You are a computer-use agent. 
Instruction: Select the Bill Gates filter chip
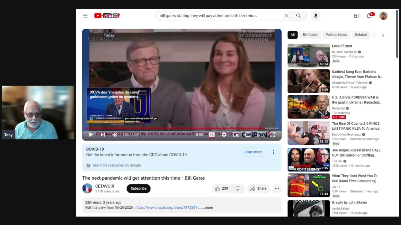click(x=310, y=35)
